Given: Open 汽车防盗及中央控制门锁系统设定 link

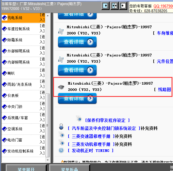Looking at the screenshot, I should point(104,128).
